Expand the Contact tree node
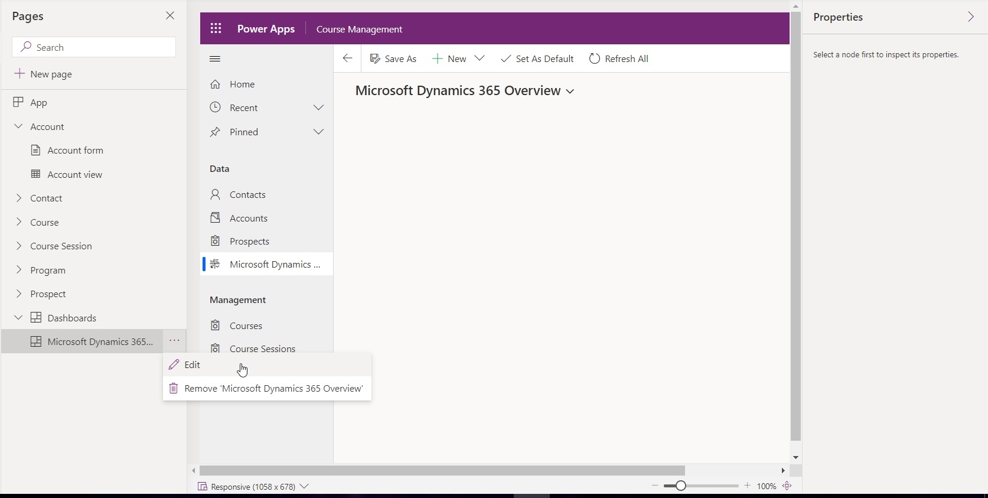 (x=18, y=198)
